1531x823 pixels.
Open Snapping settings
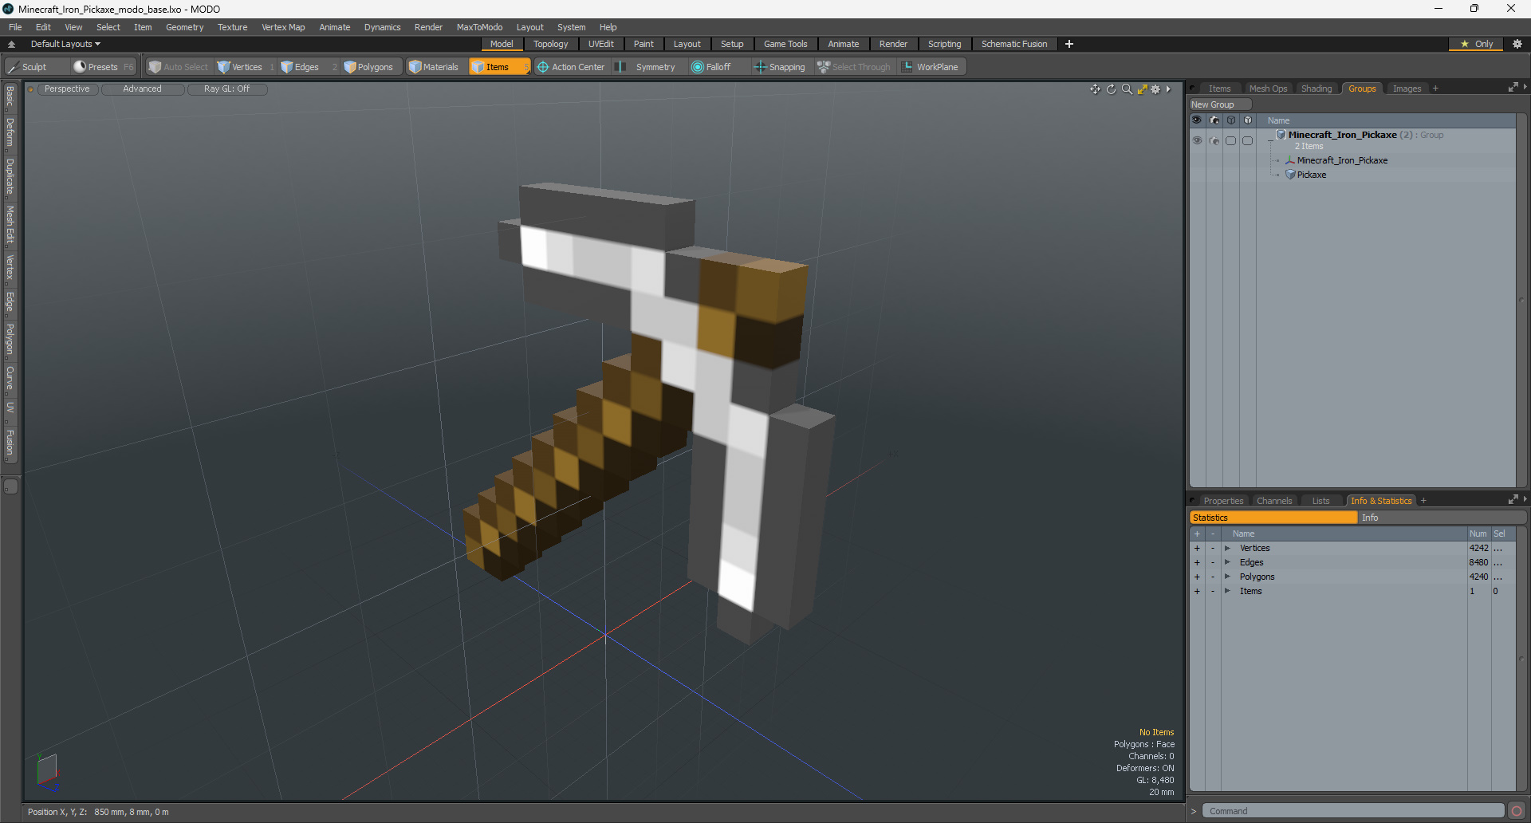pyautogui.click(x=780, y=67)
